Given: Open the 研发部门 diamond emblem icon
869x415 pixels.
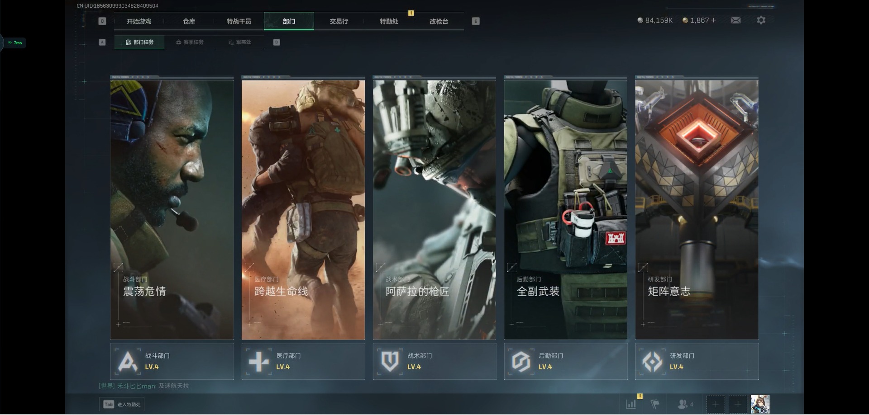Looking at the screenshot, I should [652, 362].
